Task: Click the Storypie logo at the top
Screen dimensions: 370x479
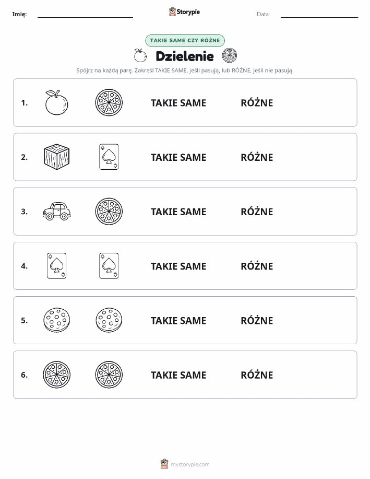Action: [184, 12]
